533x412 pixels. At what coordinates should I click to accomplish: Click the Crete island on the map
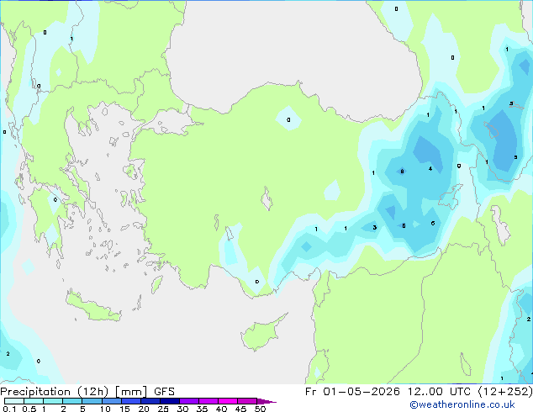[x=93, y=307]
